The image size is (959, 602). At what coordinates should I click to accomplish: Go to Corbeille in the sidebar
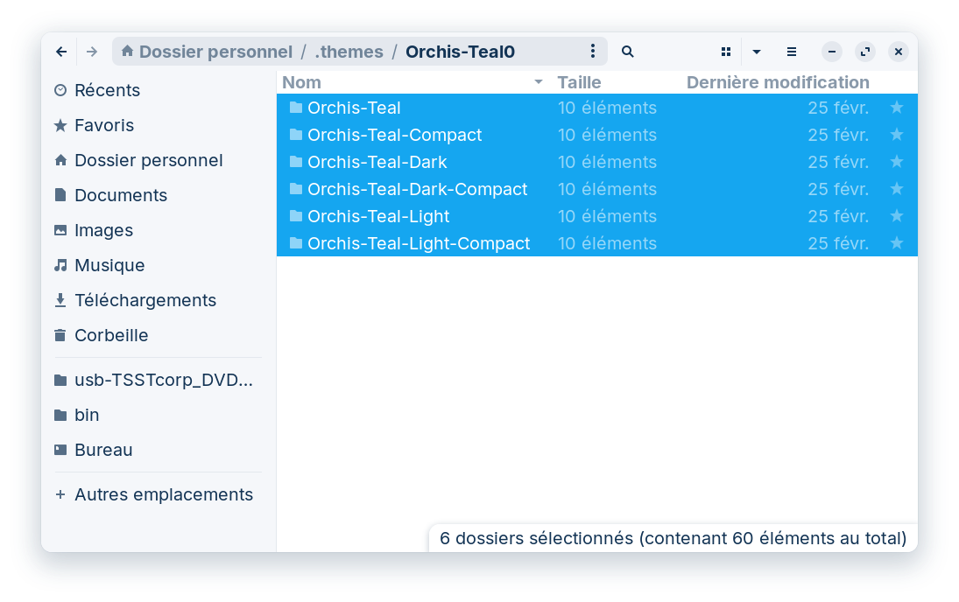111,335
